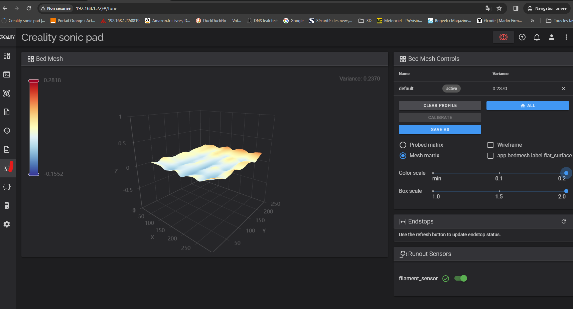Open the user account icon
Image resolution: width=573 pixels, height=309 pixels.
(x=551, y=37)
